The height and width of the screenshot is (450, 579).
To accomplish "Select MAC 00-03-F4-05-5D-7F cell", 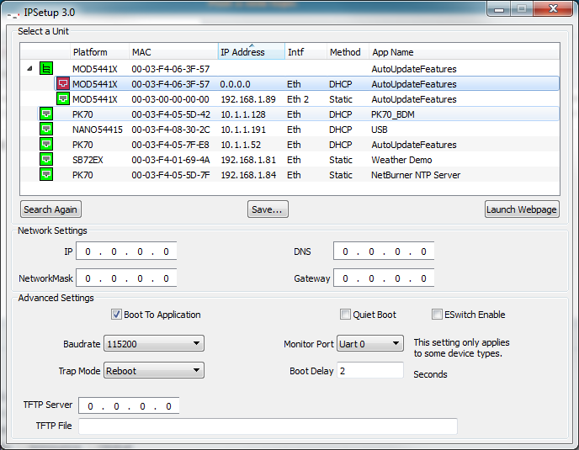I will pyautogui.click(x=171, y=175).
